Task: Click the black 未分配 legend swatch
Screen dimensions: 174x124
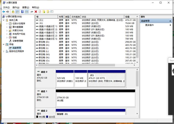Action: click(37, 117)
